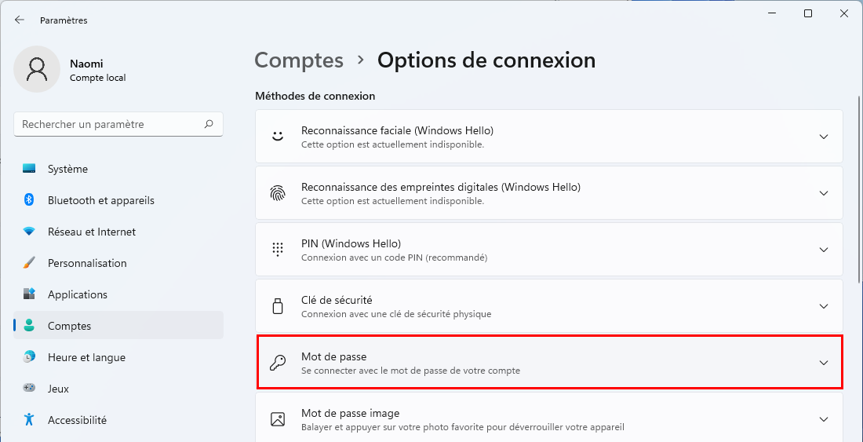Click the Wi-Fi icon for Réseau et Internet
Screen dimensions: 863x442
pos(29,232)
